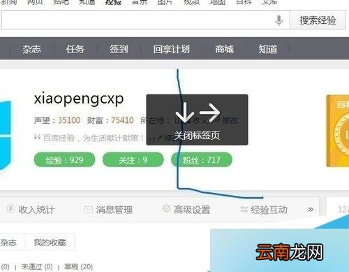This screenshot has height=272, width=349.
Task: Open 经验互动 experience interaction
Action: (x=269, y=210)
